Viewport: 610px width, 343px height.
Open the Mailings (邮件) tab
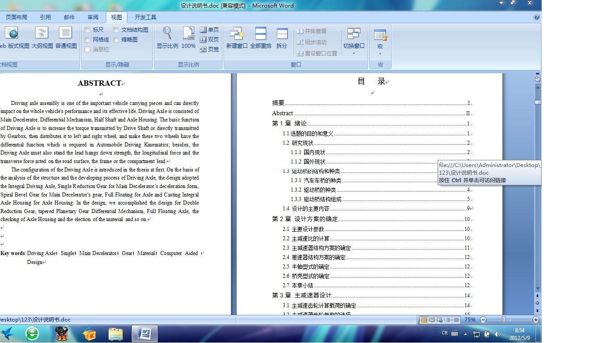(69, 17)
